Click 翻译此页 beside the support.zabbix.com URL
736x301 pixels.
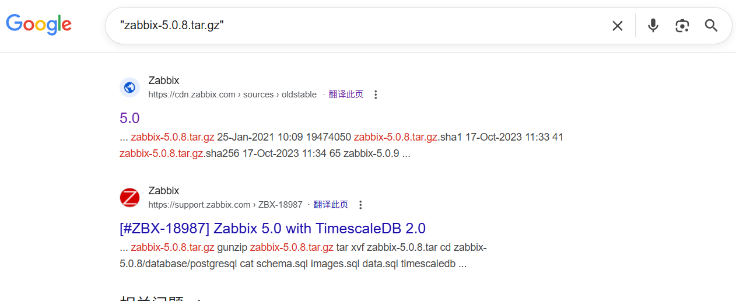(x=331, y=205)
